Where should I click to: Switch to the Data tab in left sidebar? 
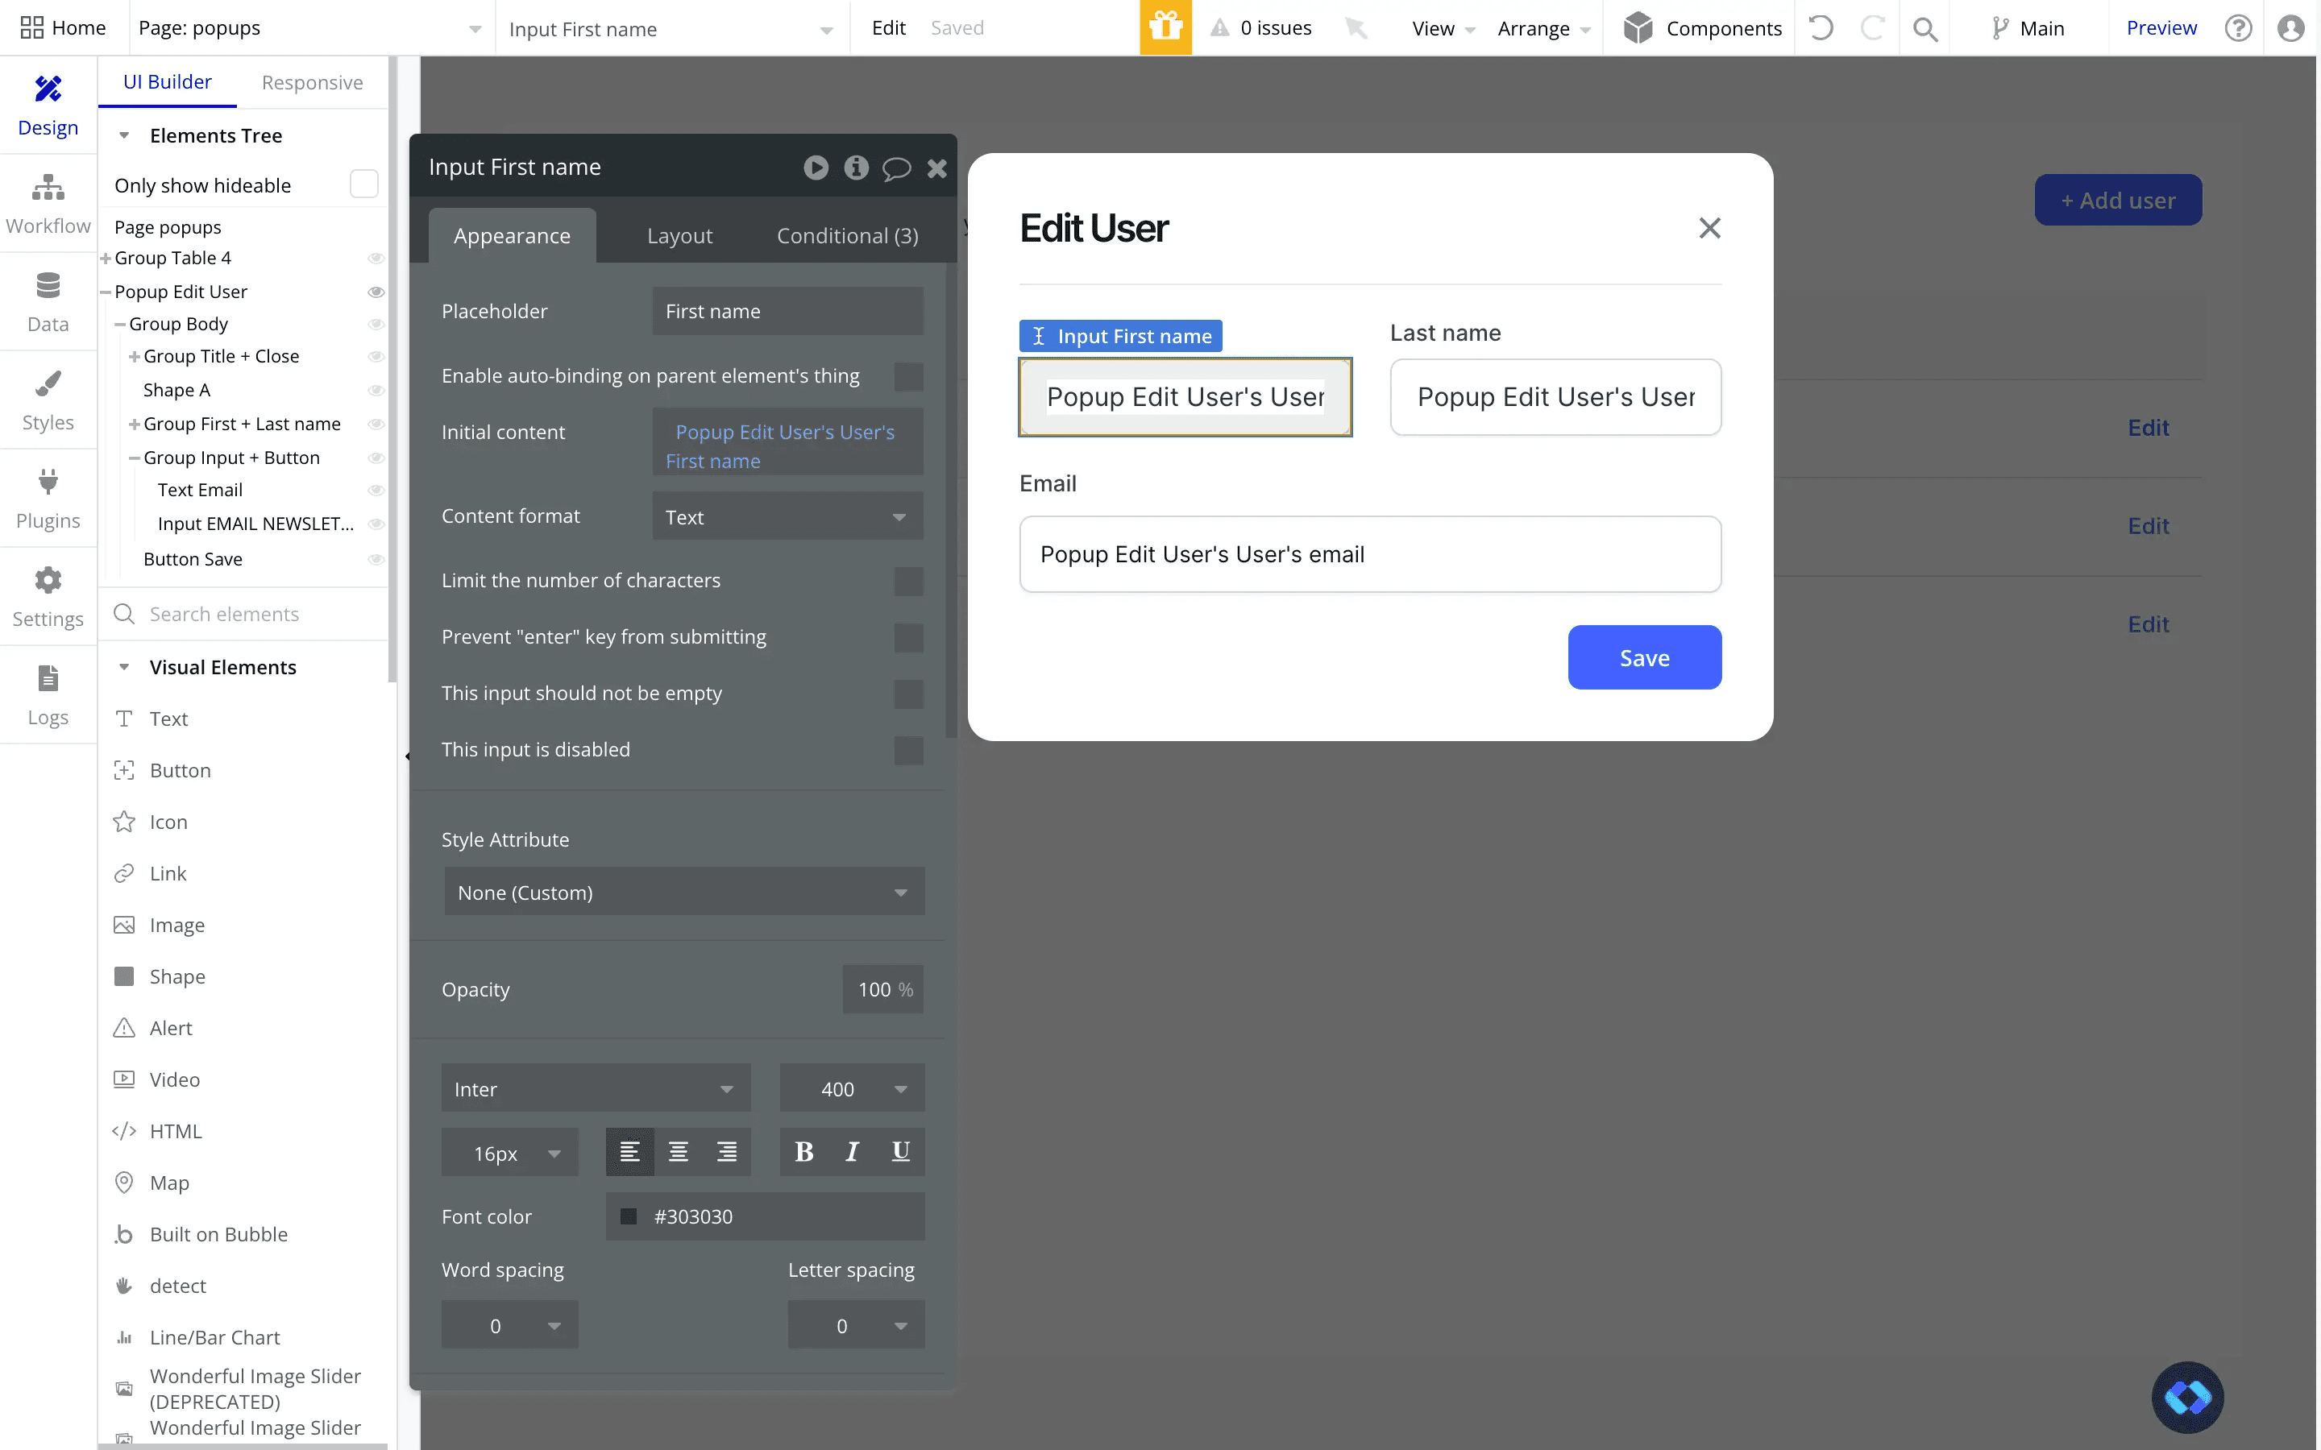pyautogui.click(x=48, y=301)
